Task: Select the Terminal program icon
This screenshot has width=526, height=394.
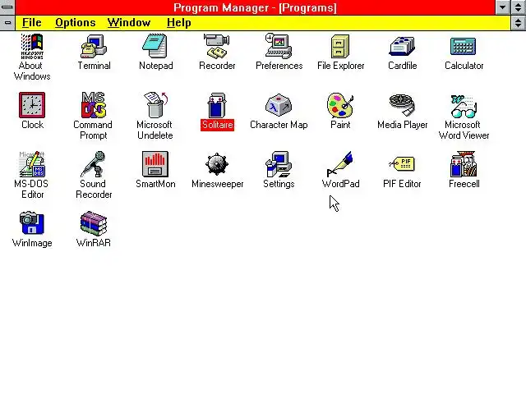Action: 94,47
